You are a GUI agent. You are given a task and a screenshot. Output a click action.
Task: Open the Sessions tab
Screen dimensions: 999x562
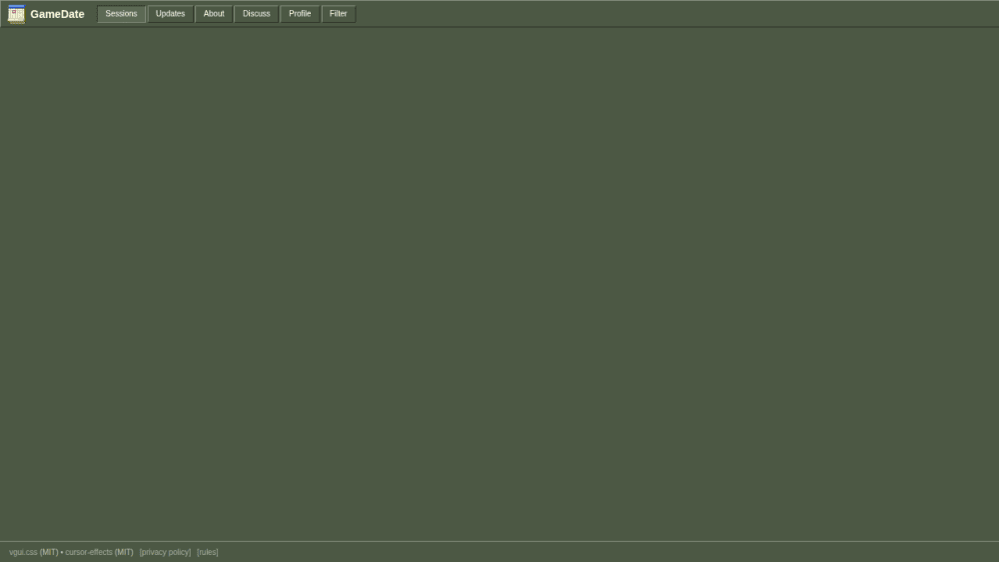tap(121, 14)
